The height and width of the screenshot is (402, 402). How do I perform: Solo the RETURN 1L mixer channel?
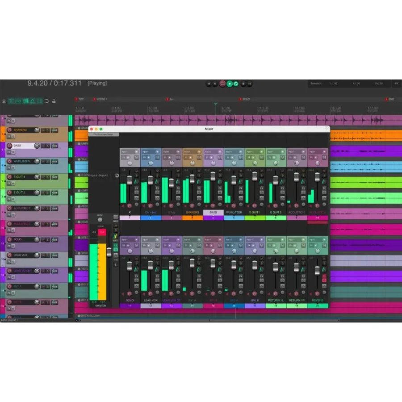tap(283, 264)
